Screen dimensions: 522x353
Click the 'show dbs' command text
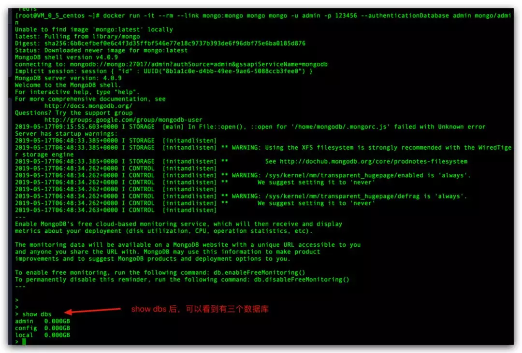point(37,314)
